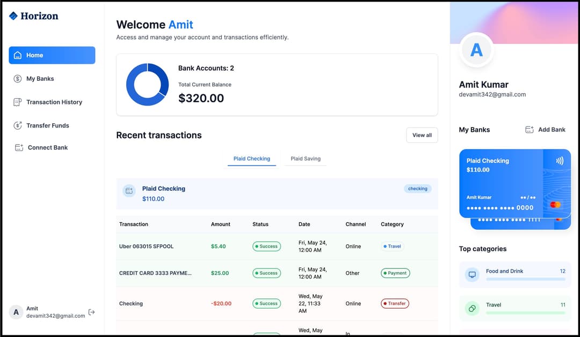Open My Banks via its dollar icon
The width and height of the screenshot is (580, 337).
click(18, 79)
